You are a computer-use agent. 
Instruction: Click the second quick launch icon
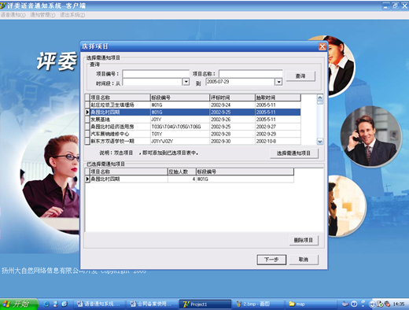[55, 304]
